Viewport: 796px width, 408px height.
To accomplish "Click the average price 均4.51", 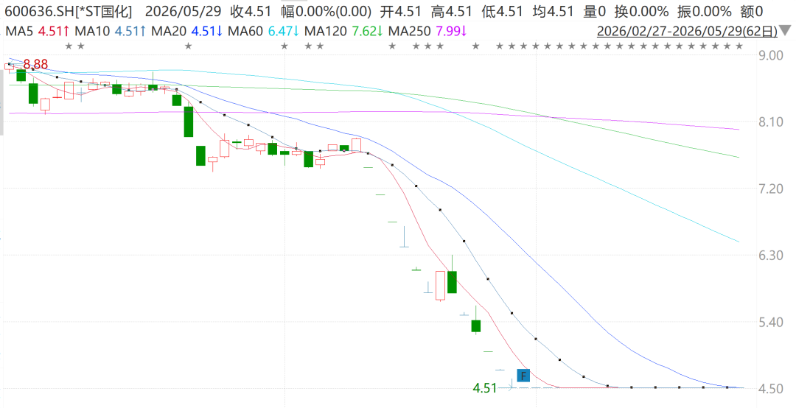I will [553, 11].
